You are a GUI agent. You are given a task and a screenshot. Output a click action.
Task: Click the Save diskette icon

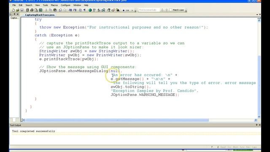click(22, 10)
